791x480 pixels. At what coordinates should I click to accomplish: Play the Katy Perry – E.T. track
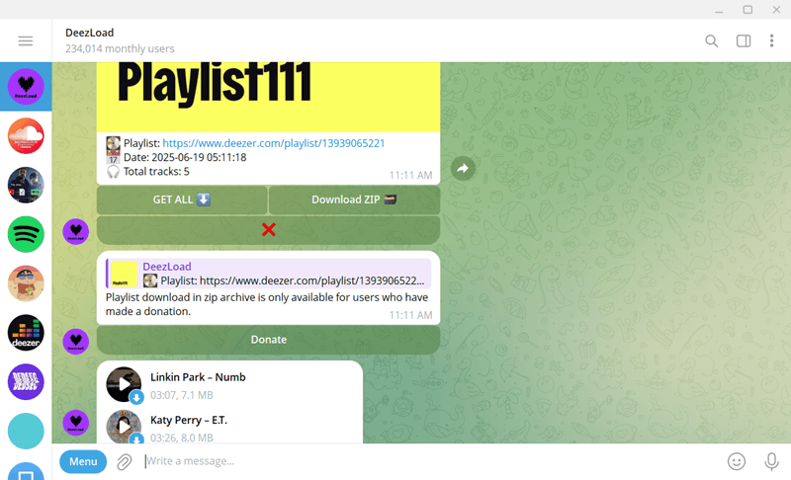pyautogui.click(x=124, y=427)
